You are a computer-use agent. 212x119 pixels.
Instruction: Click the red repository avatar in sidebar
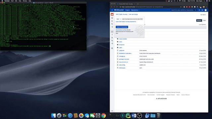coord(112,14)
